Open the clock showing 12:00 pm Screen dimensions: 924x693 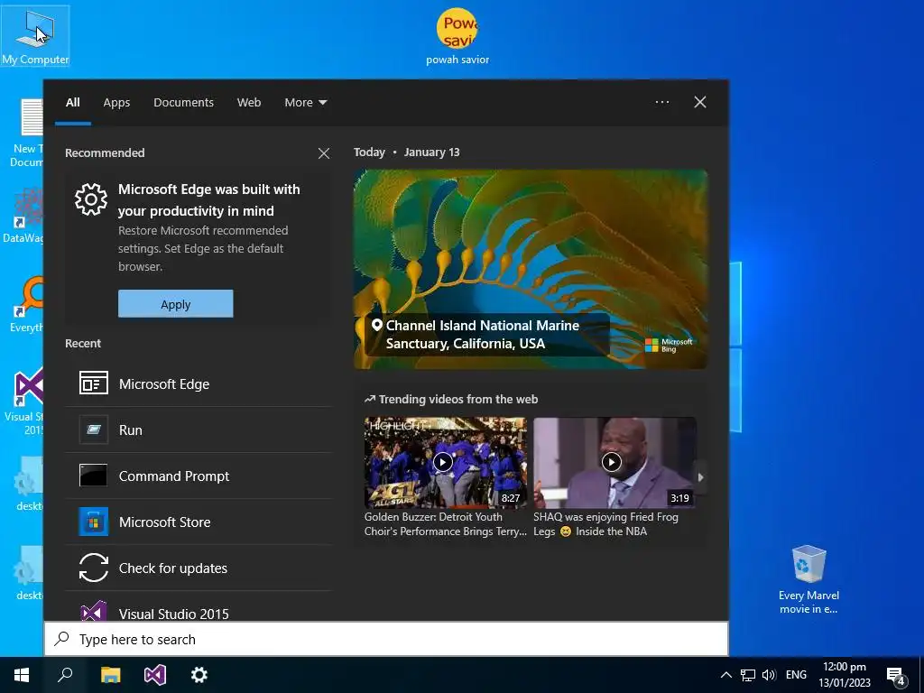[x=845, y=675]
